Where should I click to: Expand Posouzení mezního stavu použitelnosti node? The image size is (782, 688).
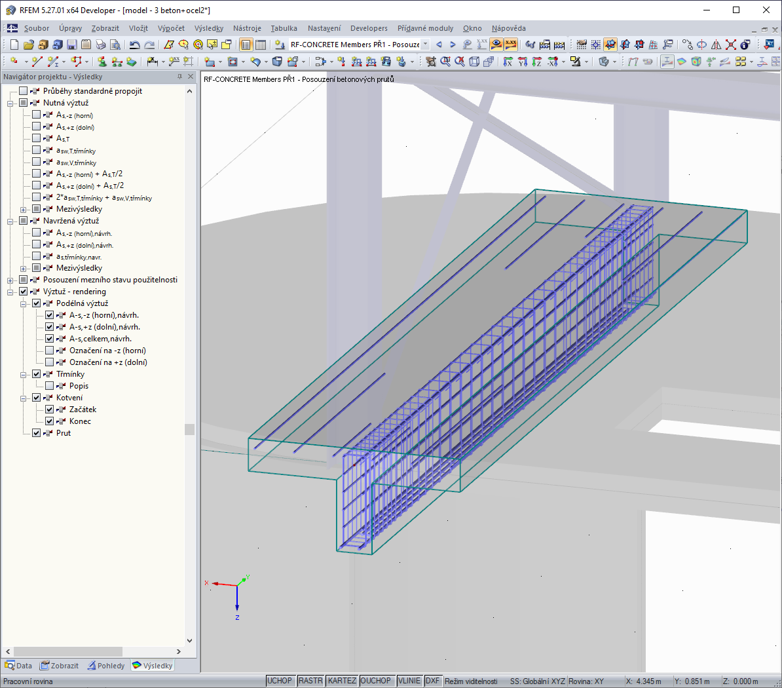point(11,280)
